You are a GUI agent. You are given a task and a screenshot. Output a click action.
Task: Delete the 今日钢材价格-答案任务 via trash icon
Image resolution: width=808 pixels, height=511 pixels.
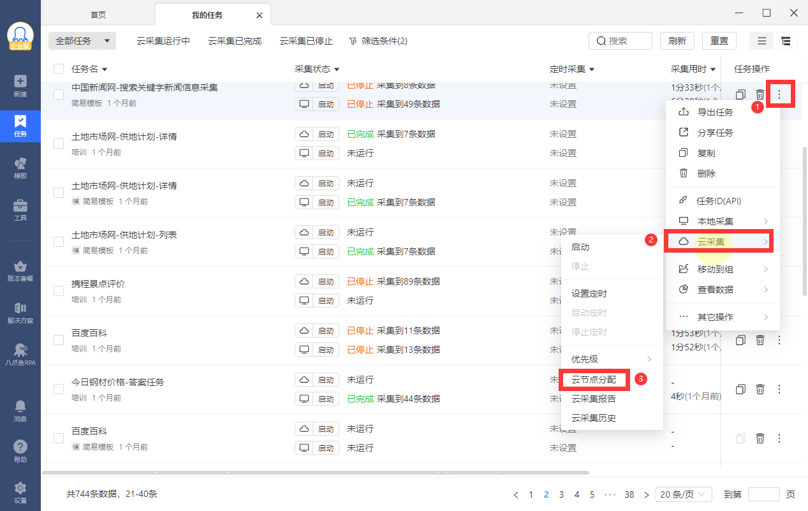[x=760, y=389]
